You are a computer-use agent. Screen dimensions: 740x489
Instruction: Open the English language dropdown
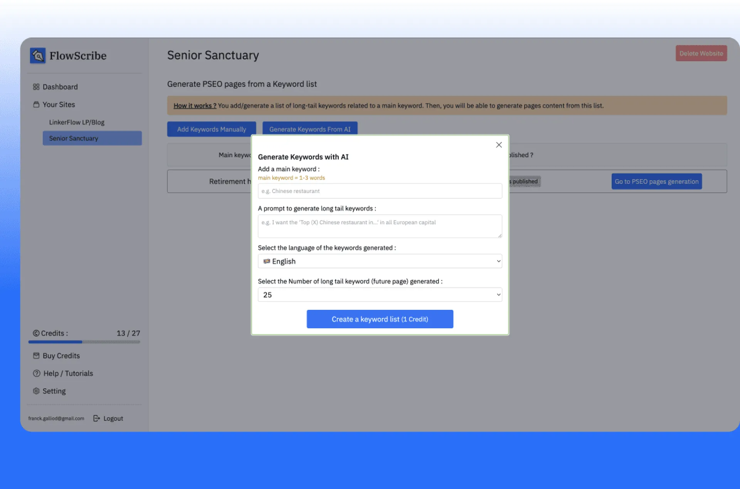pos(380,261)
